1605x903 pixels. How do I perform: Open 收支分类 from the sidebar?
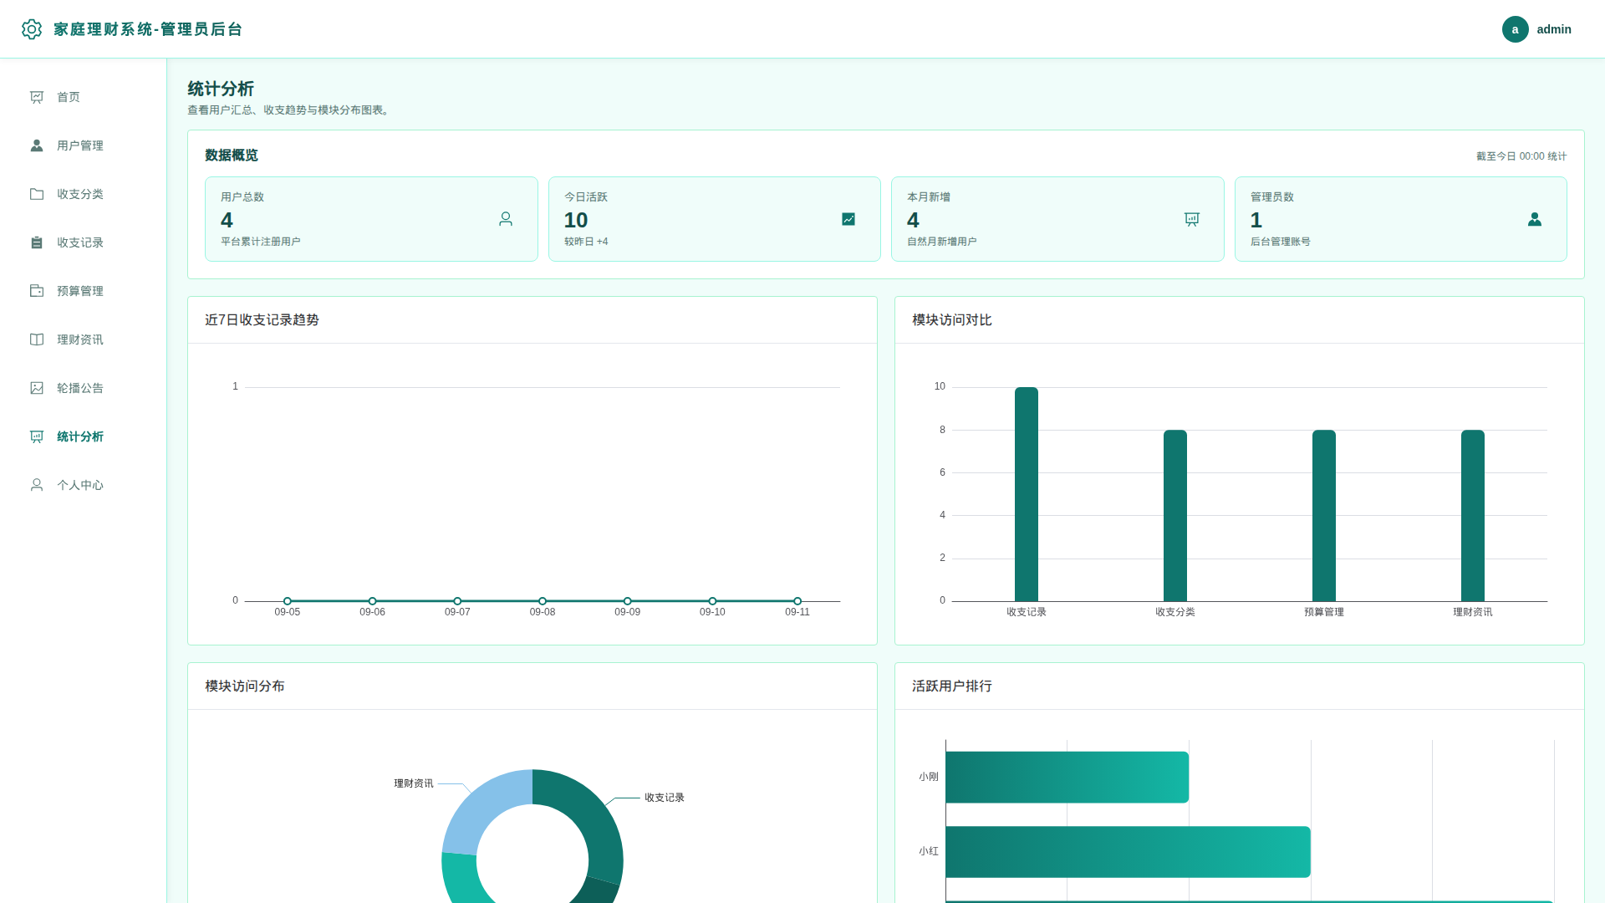84,194
